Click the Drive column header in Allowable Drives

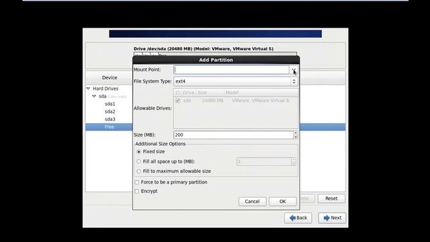point(188,93)
